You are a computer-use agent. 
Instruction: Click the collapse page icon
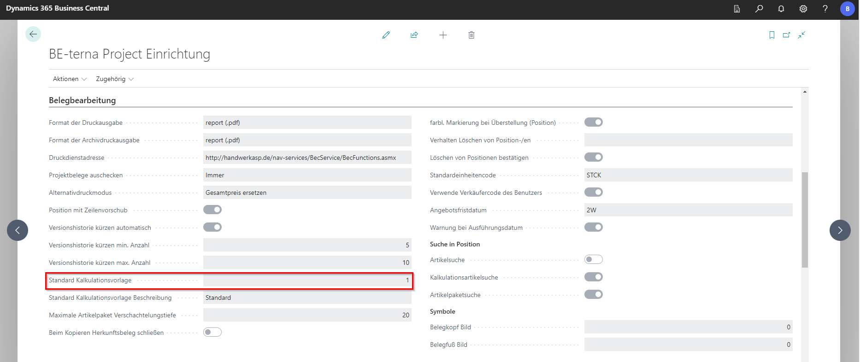coord(802,35)
